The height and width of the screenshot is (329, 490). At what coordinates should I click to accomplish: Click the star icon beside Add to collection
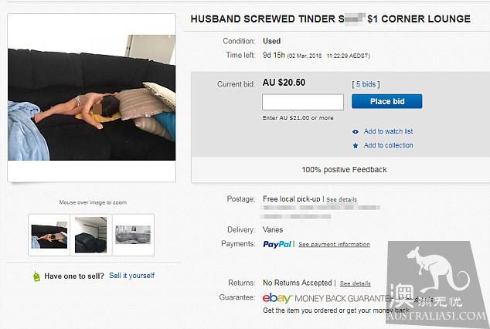click(x=356, y=145)
